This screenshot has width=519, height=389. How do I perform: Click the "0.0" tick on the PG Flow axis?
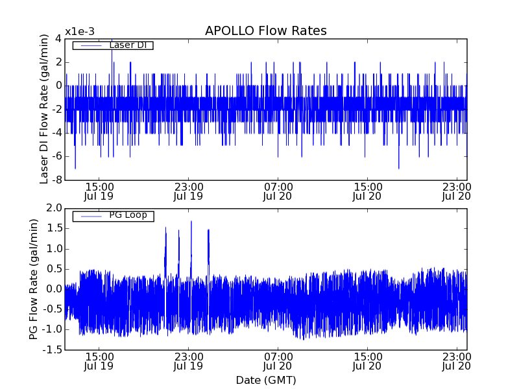click(x=54, y=289)
